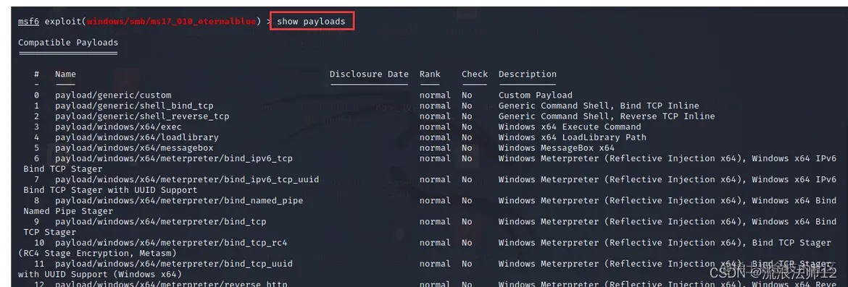This screenshot has width=848, height=287.
Task: Click 'Generic Command Shell, Reverse TCP Inline' description
Action: [607, 116]
